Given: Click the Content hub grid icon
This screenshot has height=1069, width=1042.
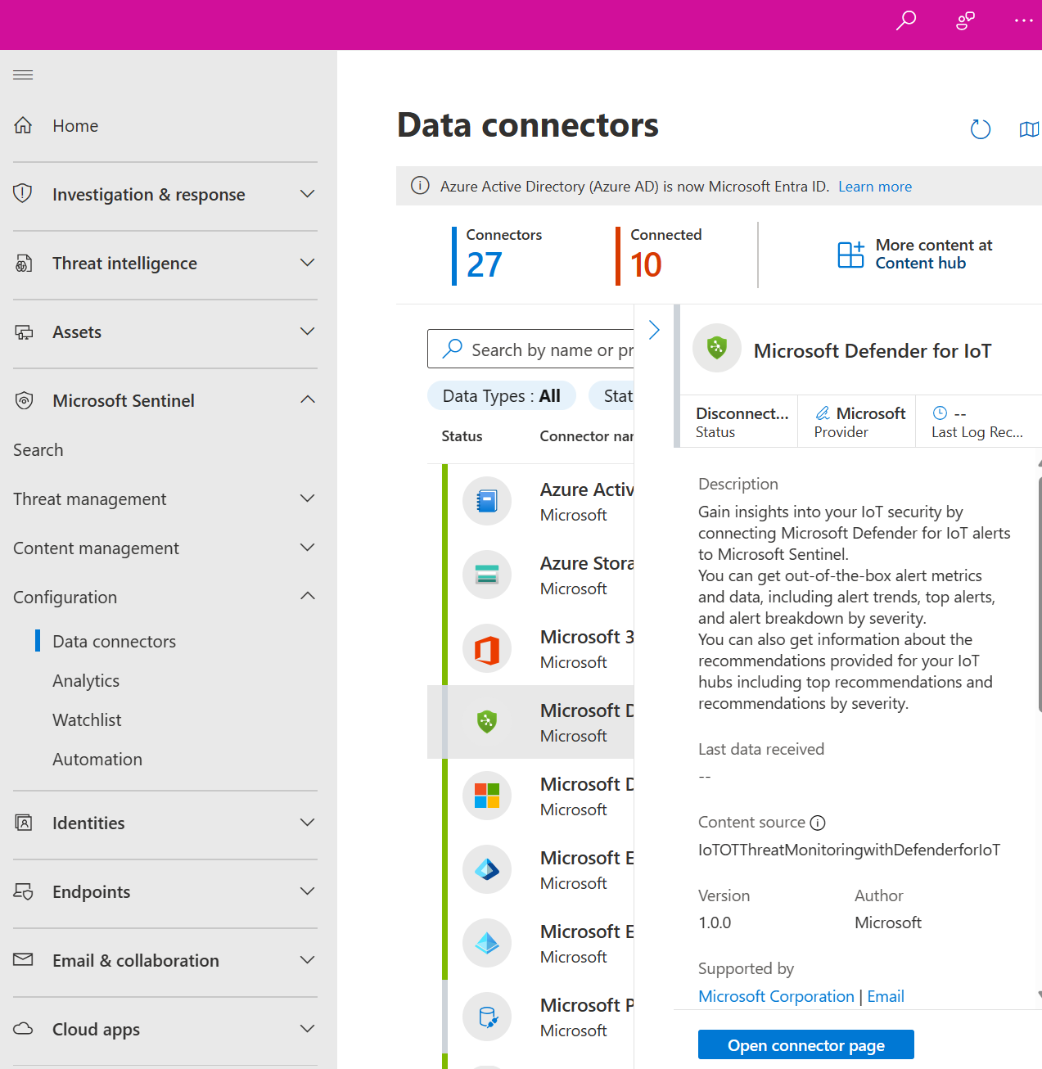Looking at the screenshot, I should coord(850,255).
